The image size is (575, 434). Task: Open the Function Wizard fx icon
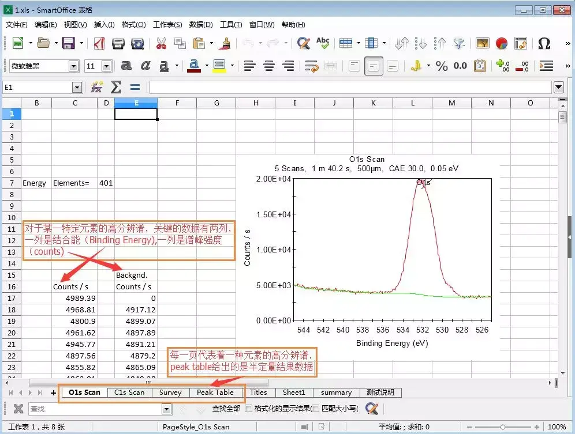(97, 87)
